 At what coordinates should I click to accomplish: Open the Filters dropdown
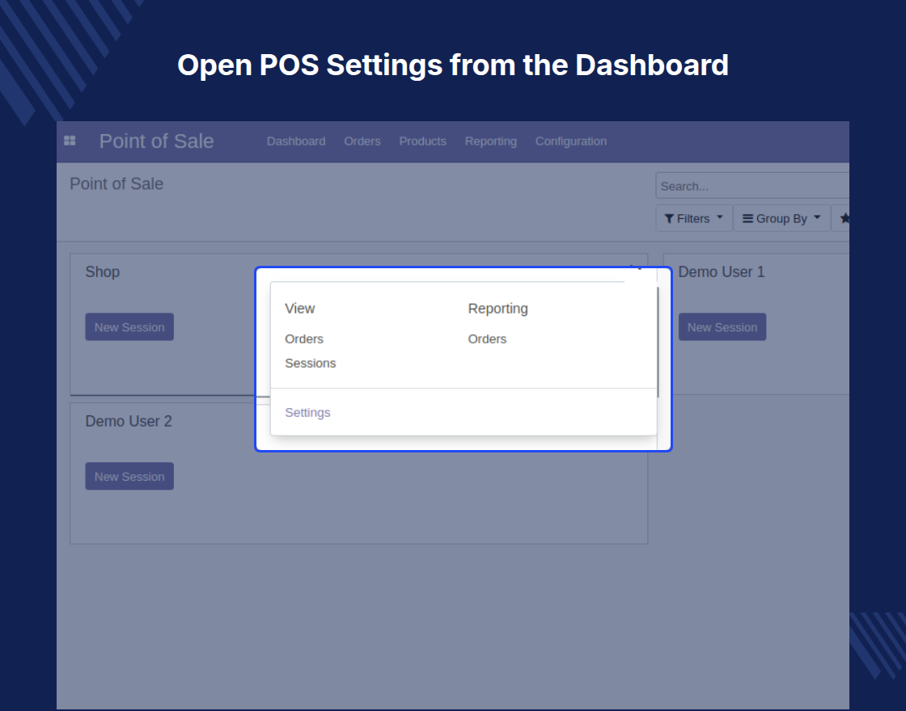[694, 218]
